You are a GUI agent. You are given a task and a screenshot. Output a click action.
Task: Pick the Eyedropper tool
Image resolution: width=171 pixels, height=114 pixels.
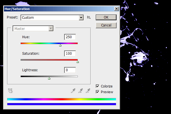tap(73, 91)
